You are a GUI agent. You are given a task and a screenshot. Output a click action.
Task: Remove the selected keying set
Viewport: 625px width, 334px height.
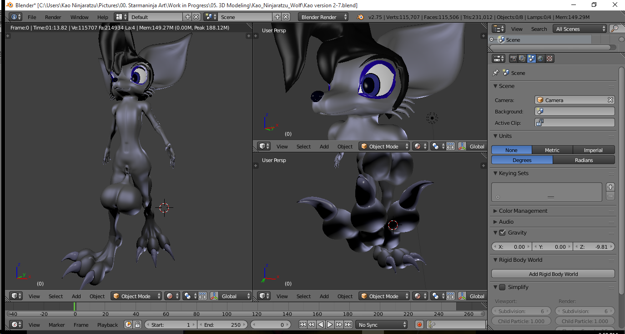[610, 196]
